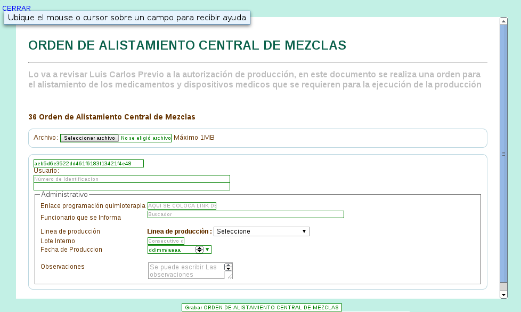The width and height of the screenshot is (521, 312).
Task: Click the Fecha de Produccion spinner arrows
Action: [x=200, y=249]
